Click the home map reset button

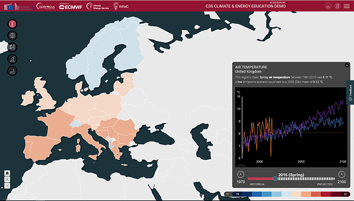(7, 173)
